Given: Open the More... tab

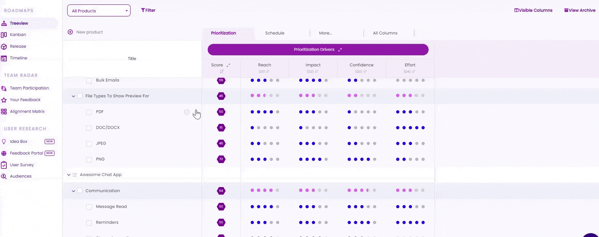Looking at the screenshot, I should (x=325, y=33).
